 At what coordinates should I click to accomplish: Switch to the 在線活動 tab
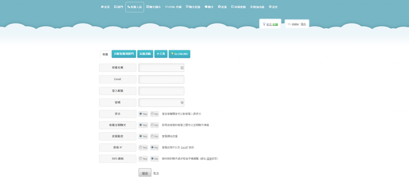[145, 54]
